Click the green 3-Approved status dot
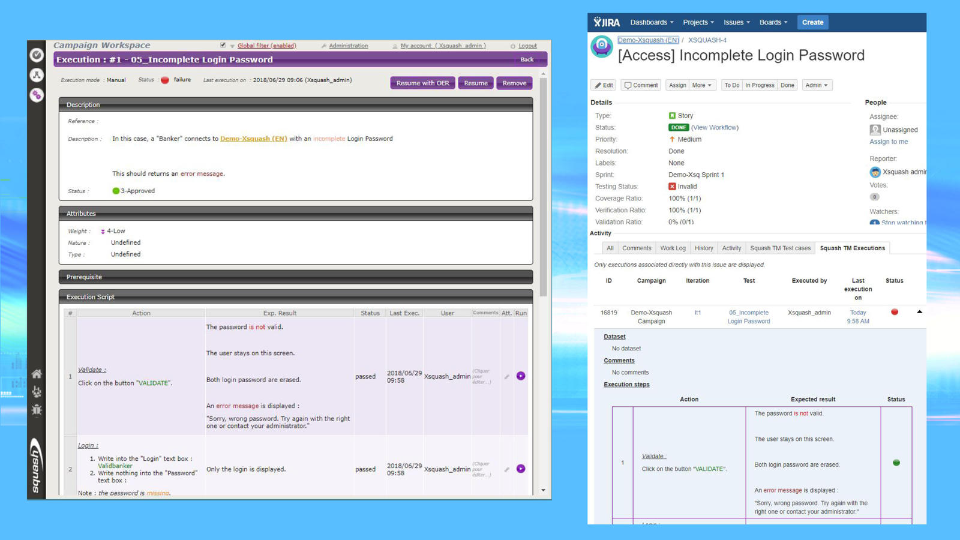This screenshot has height=540, width=960. (x=116, y=191)
